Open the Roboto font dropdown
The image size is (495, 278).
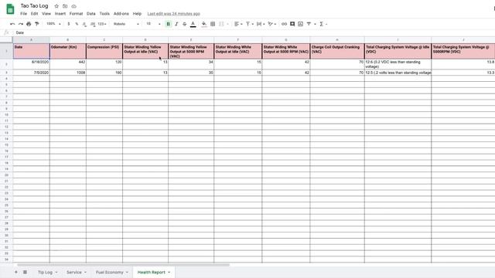click(126, 24)
